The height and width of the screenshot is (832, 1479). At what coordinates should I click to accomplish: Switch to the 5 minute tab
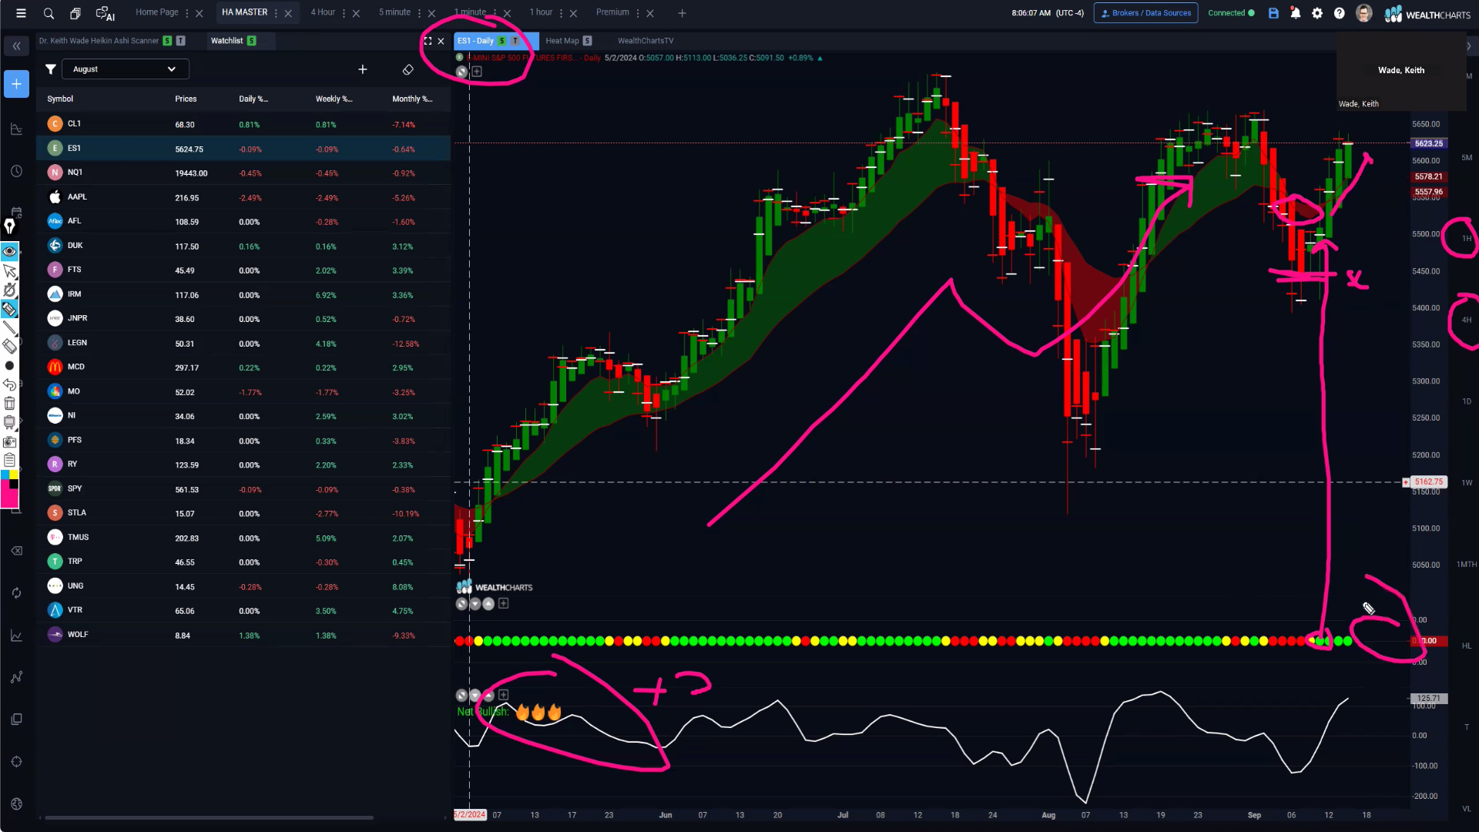[394, 12]
